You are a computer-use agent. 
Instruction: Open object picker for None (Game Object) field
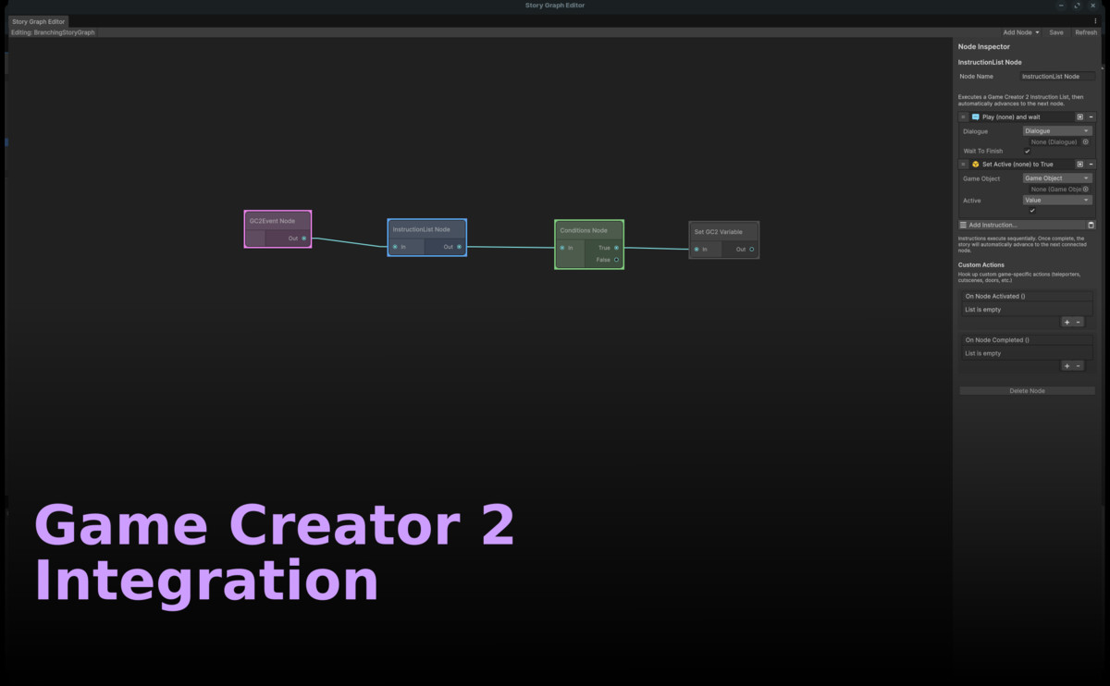tap(1086, 189)
